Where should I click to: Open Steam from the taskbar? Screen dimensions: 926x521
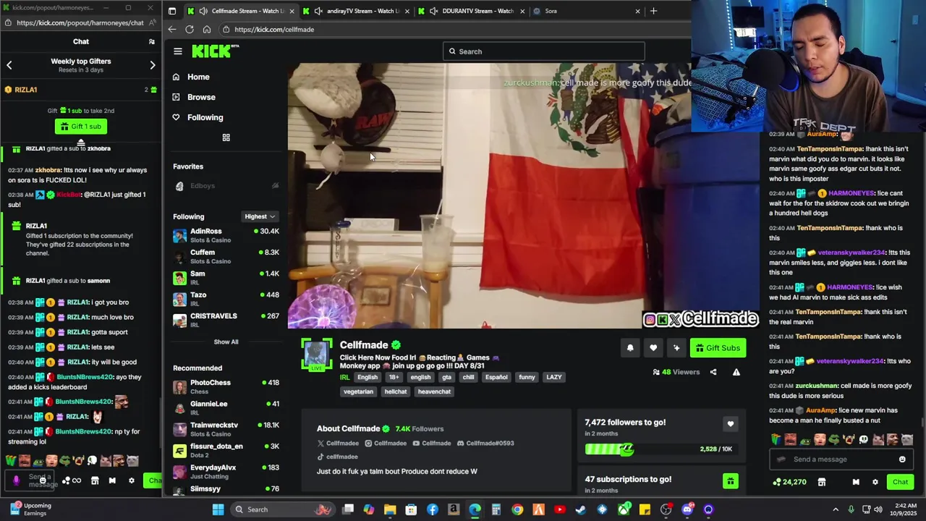coord(581,509)
